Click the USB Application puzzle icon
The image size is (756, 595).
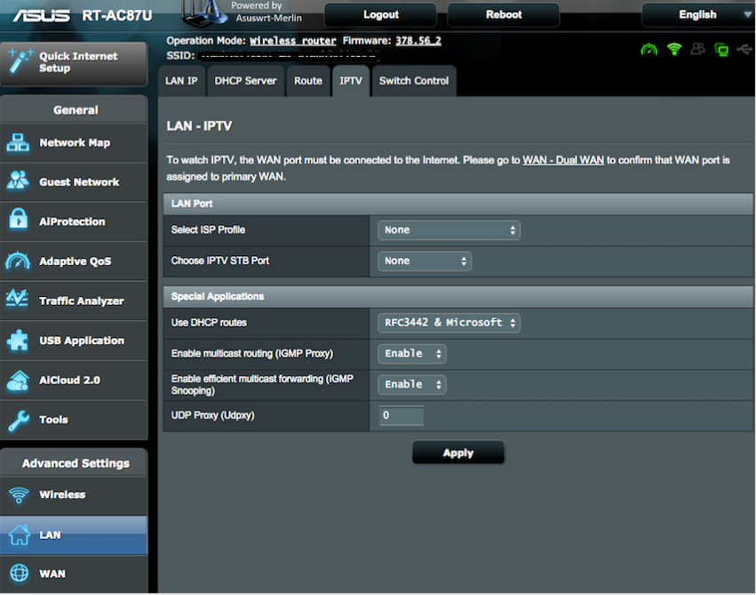[18, 341]
